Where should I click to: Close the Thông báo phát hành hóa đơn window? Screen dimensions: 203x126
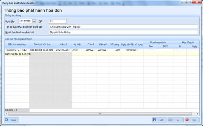coord(197,2)
